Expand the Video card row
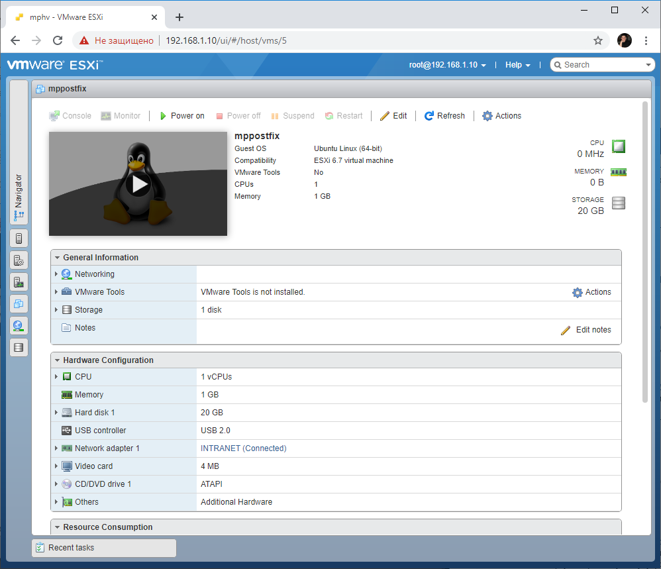 [x=56, y=466]
